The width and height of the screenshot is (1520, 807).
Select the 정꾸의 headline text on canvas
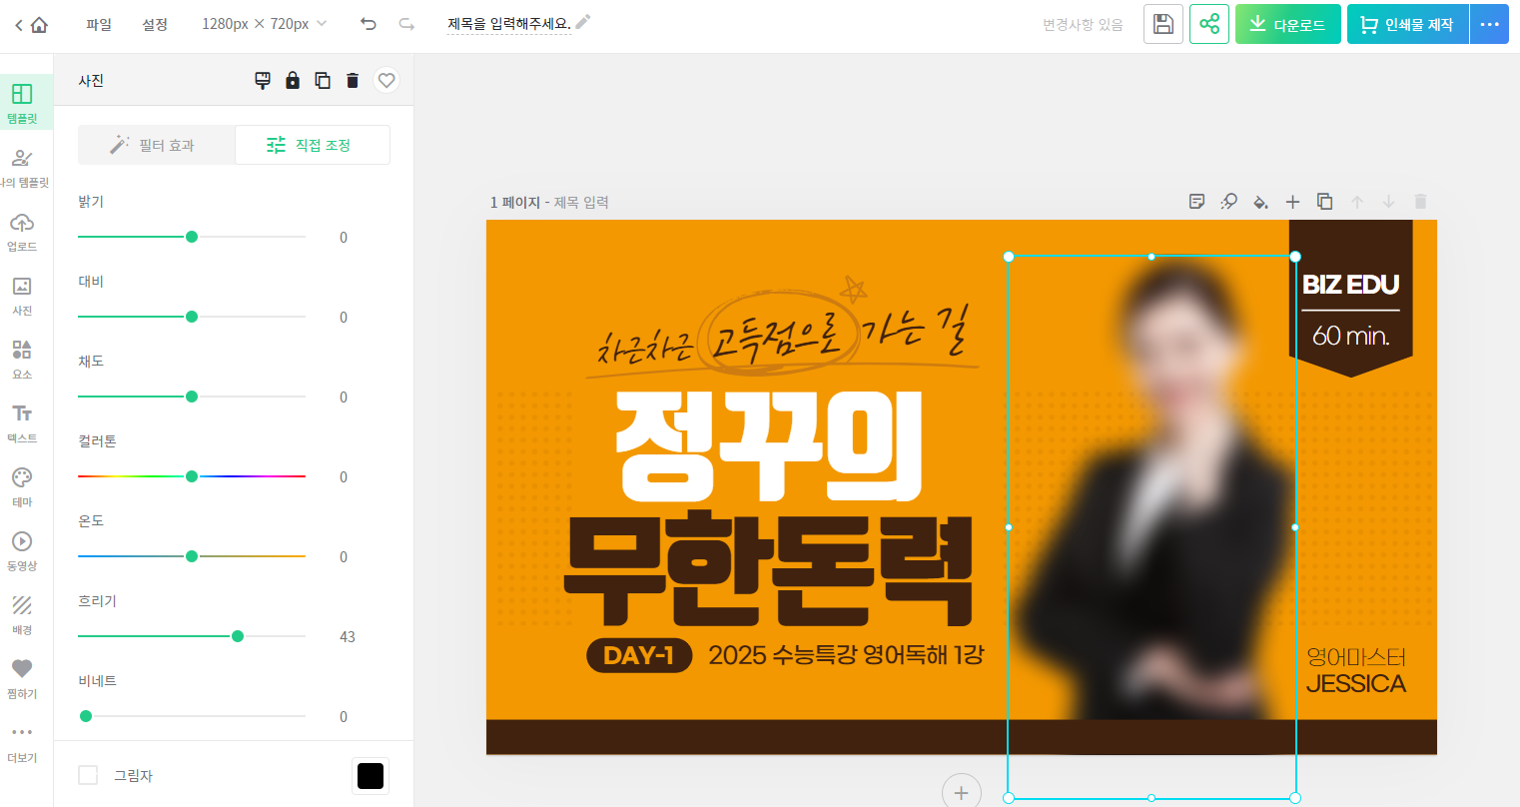coord(769,446)
